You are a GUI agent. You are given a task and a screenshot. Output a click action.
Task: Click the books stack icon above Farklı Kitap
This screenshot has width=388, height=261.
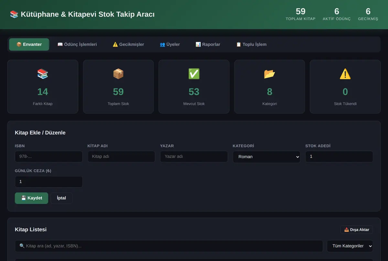[x=43, y=74]
